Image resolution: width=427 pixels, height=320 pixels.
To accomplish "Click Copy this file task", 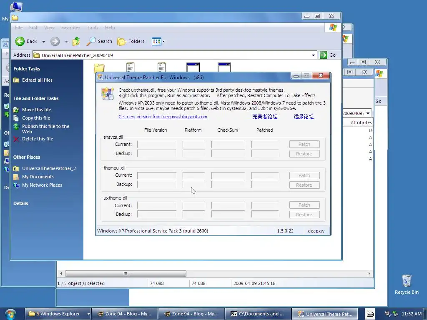I will pos(36,118).
